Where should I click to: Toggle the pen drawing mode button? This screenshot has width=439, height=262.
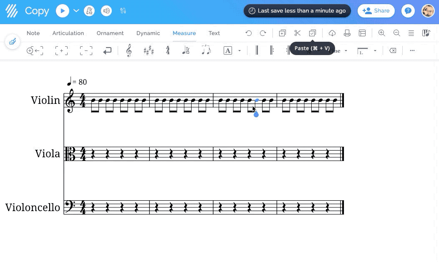13,42
